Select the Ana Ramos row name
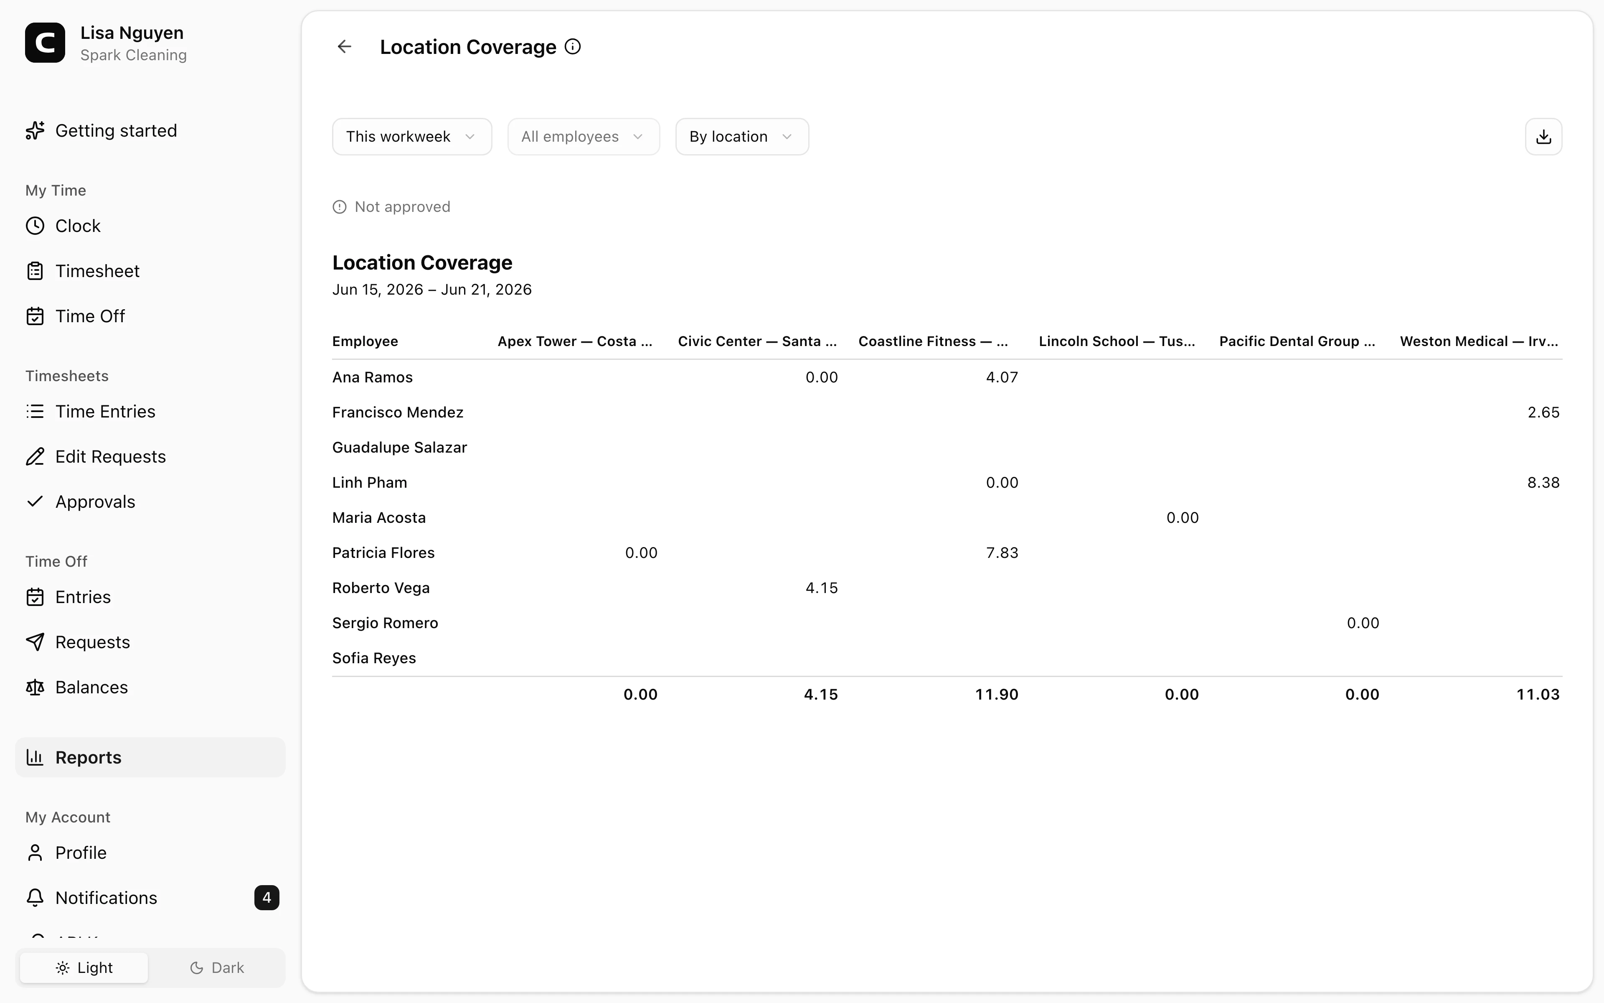Image resolution: width=1604 pixels, height=1003 pixels. 373,377
